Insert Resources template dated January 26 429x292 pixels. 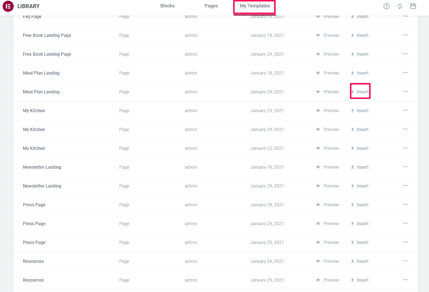[360, 261]
